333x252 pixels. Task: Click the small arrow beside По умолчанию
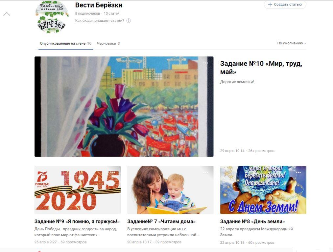coord(305,43)
